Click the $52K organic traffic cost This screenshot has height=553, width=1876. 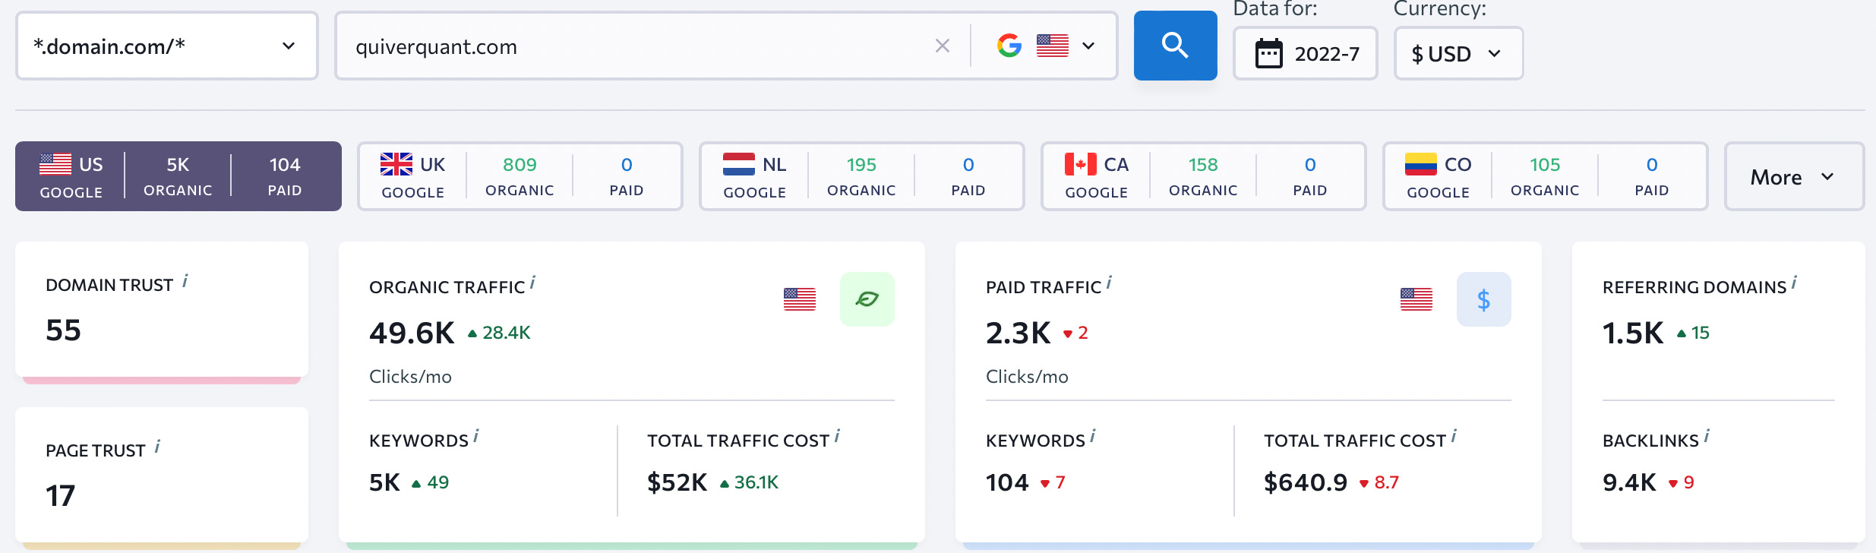coord(677,482)
